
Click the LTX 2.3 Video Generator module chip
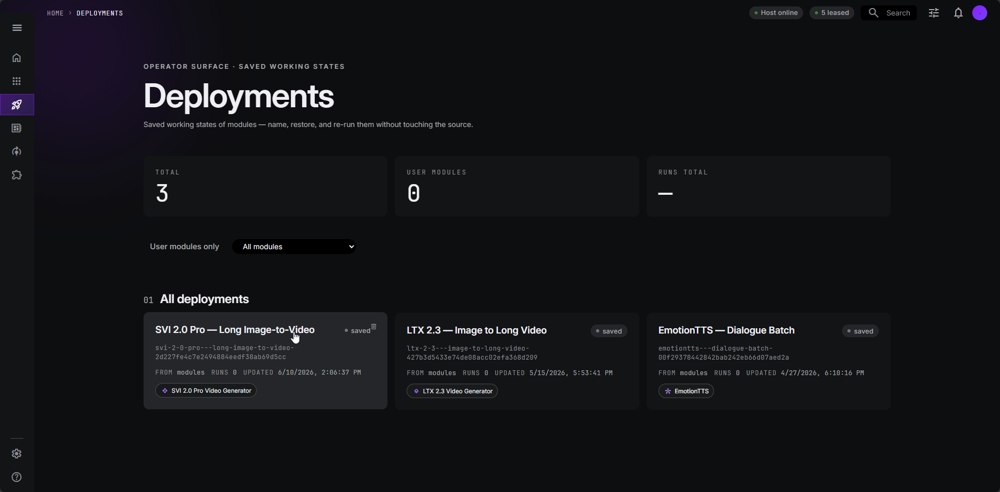(x=452, y=391)
